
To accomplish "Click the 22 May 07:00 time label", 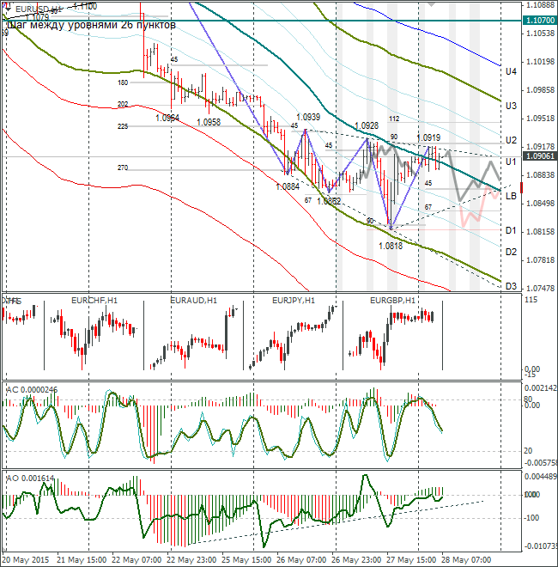I will (x=136, y=560).
